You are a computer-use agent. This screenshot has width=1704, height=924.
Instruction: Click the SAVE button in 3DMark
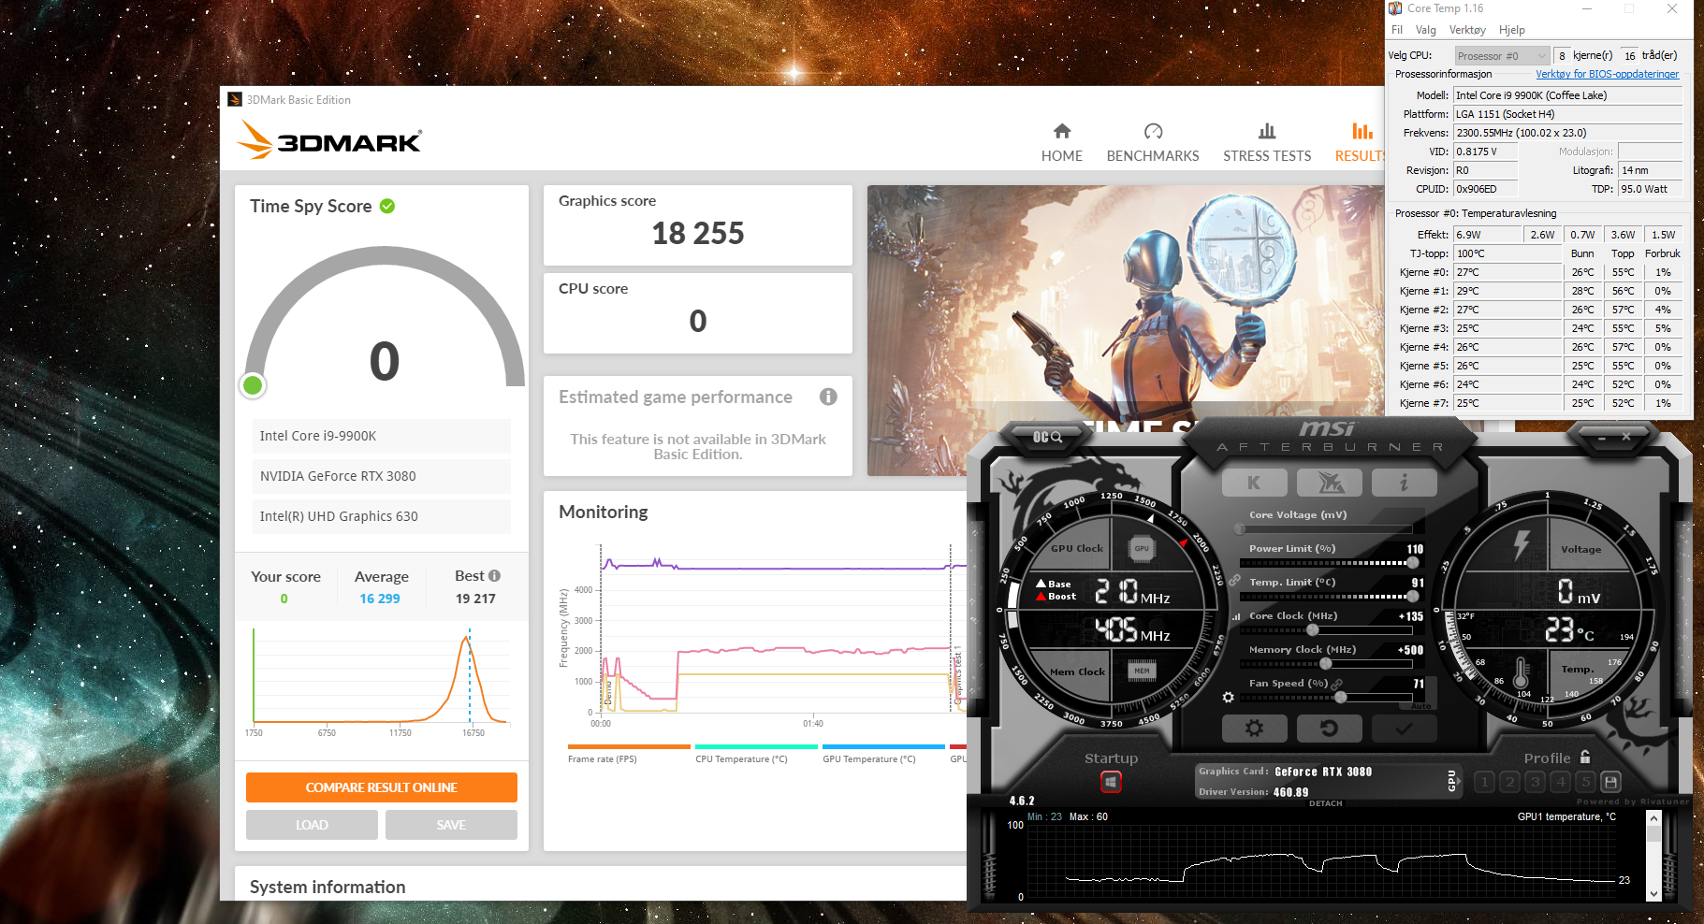click(x=451, y=825)
